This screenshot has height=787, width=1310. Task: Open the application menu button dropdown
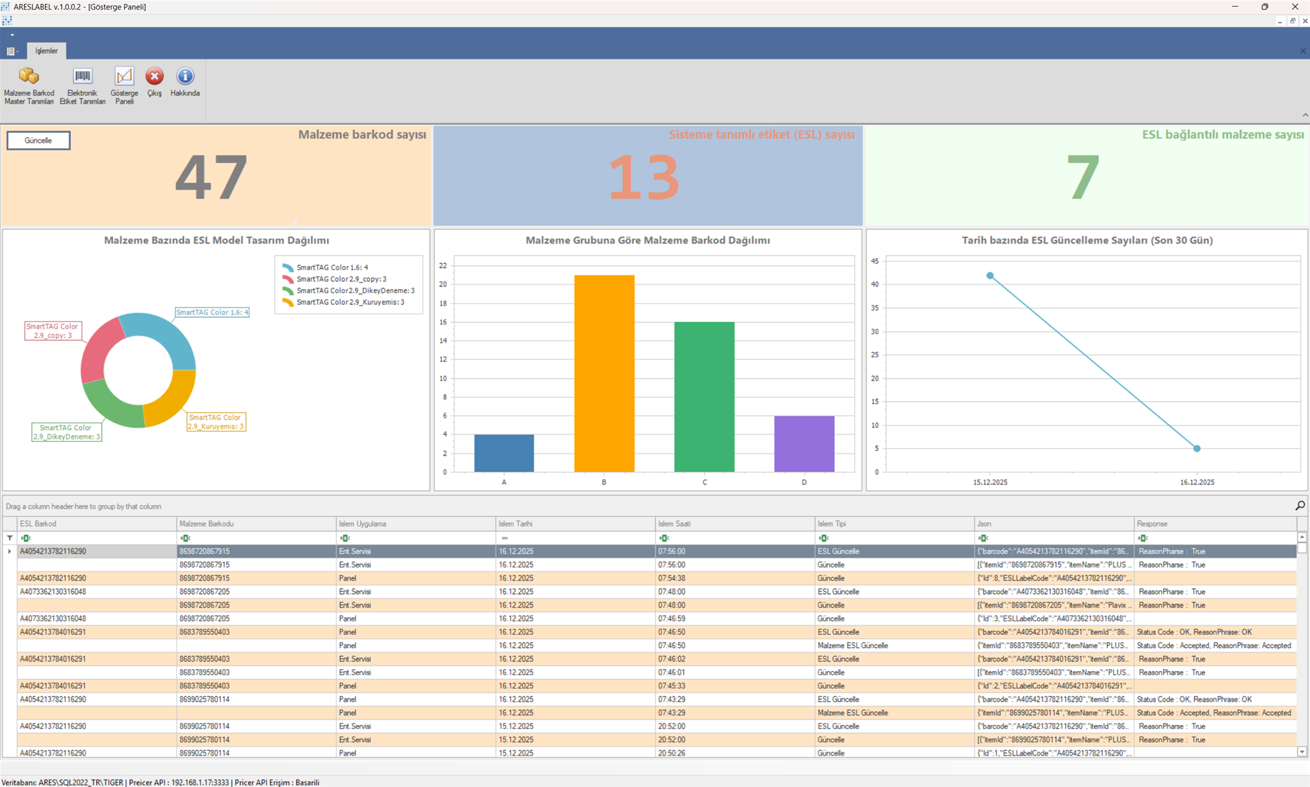[x=12, y=51]
